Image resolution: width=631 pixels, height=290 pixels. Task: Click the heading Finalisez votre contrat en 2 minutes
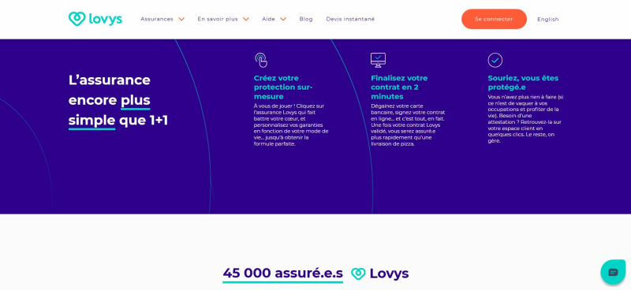[x=399, y=87]
